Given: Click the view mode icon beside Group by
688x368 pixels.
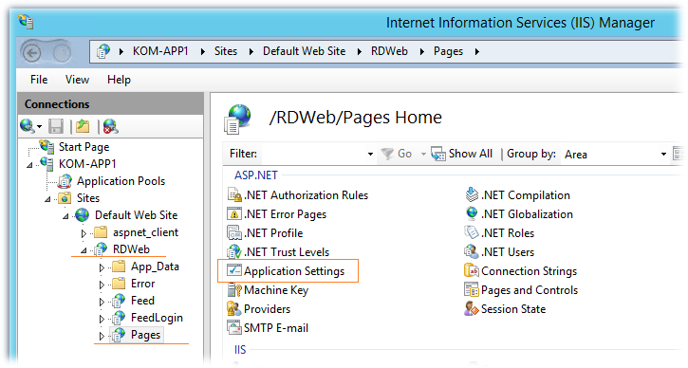Looking at the screenshot, I should (679, 154).
